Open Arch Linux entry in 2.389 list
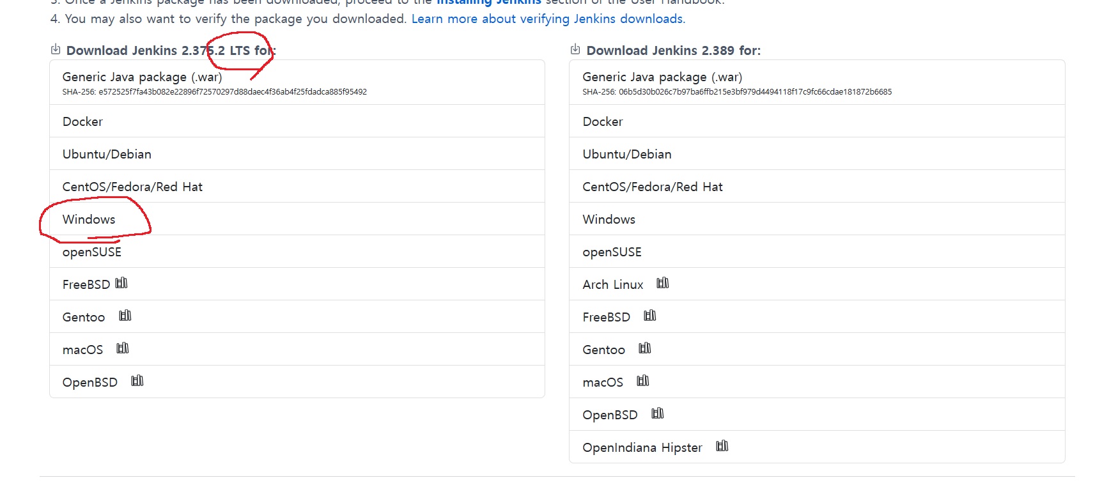Screen dimensions: 1109x487 [817, 284]
